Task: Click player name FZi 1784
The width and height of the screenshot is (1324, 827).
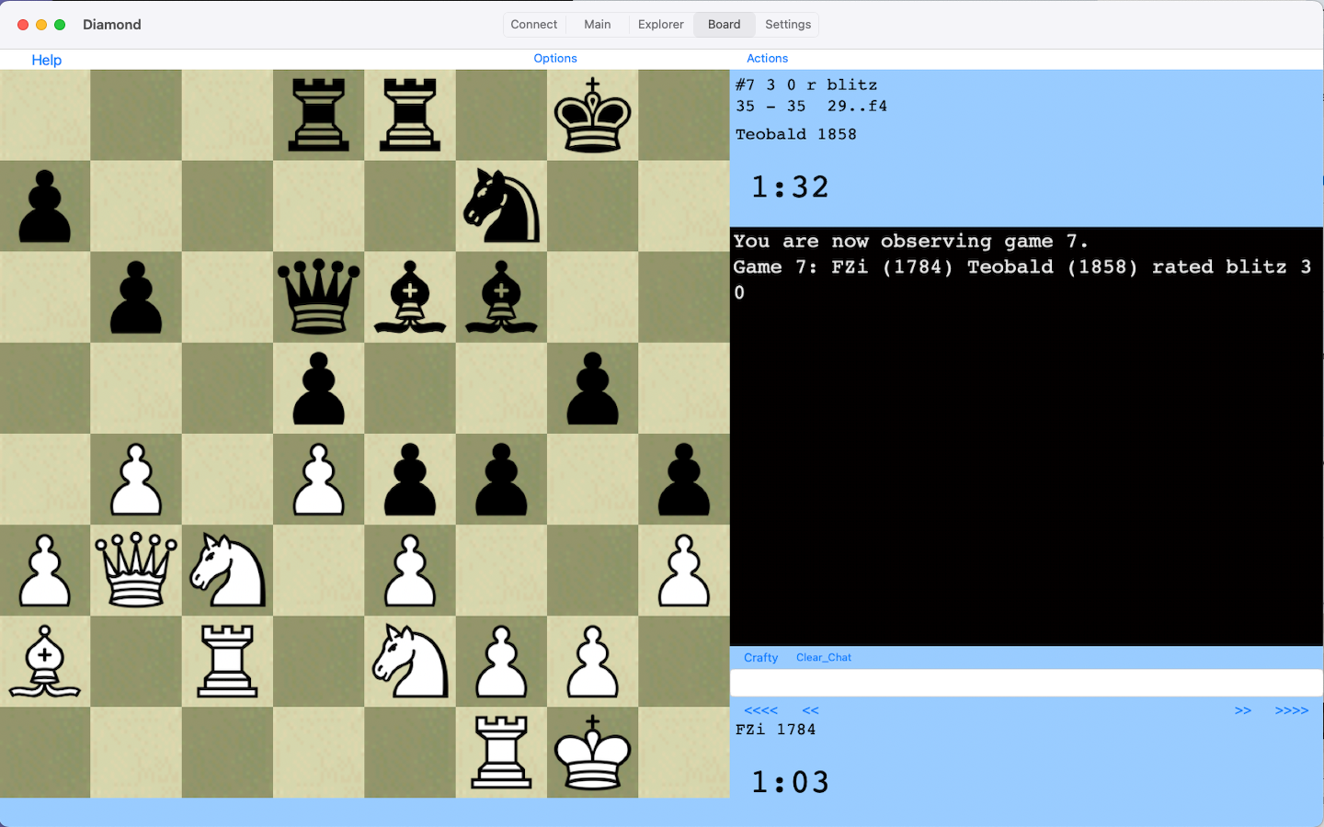Action: pos(776,730)
